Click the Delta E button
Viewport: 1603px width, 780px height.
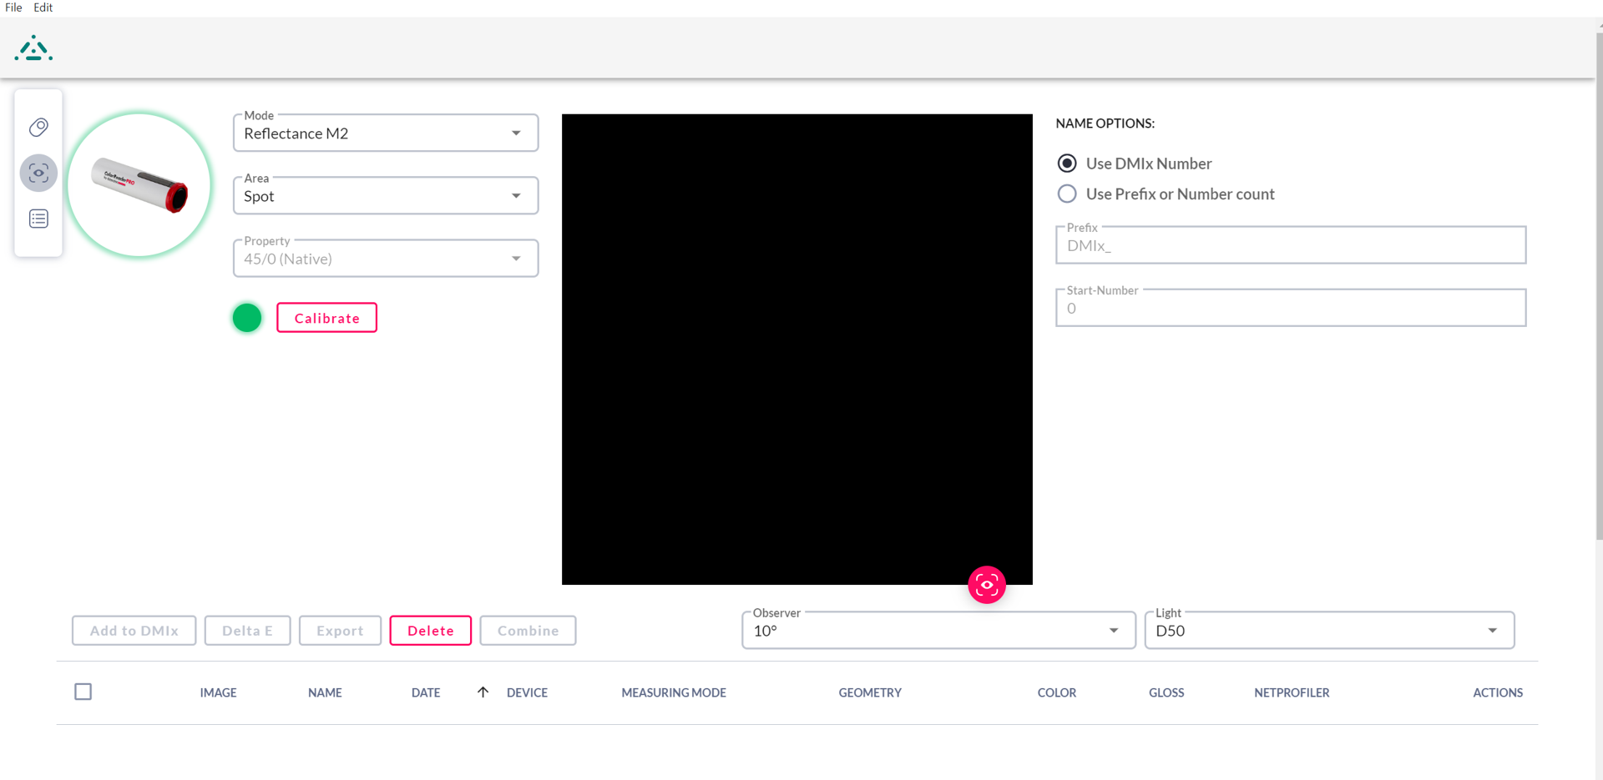click(247, 631)
